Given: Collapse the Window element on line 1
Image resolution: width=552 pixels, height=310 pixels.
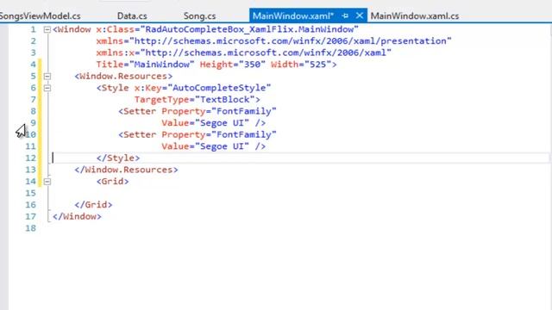Looking at the screenshot, I should click(x=47, y=29).
